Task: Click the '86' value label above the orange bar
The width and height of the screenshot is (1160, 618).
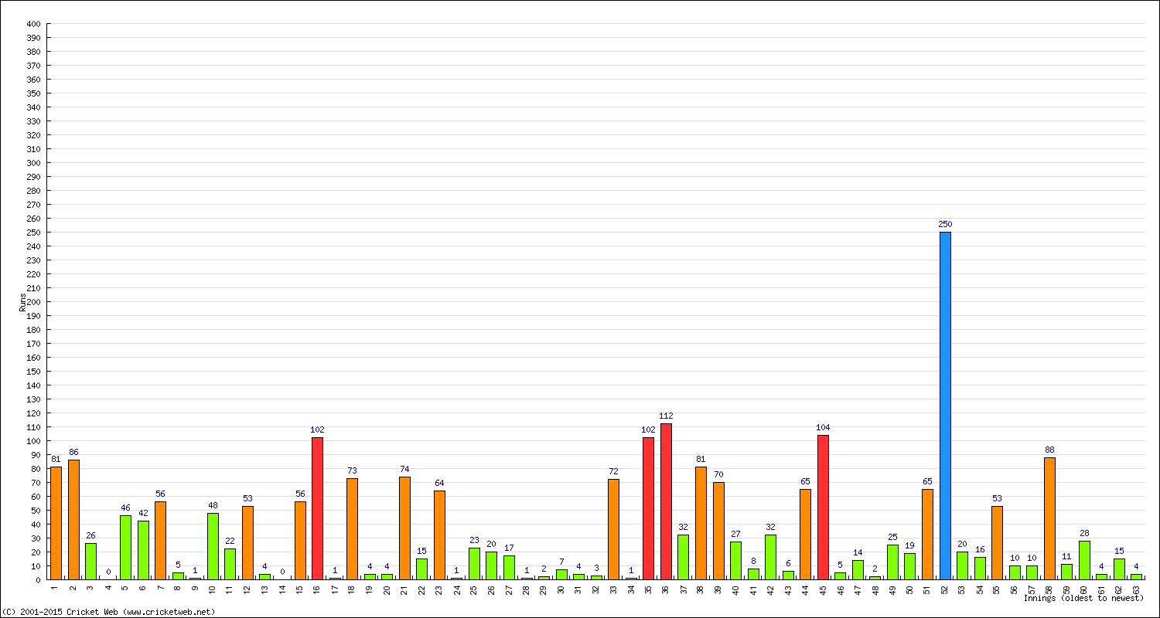Action: (73, 452)
